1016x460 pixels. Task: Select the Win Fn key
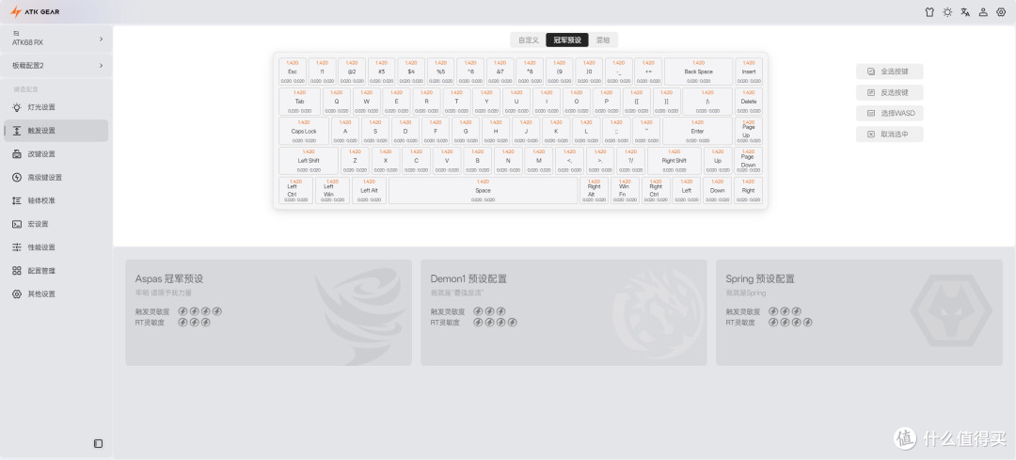[x=625, y=190]
